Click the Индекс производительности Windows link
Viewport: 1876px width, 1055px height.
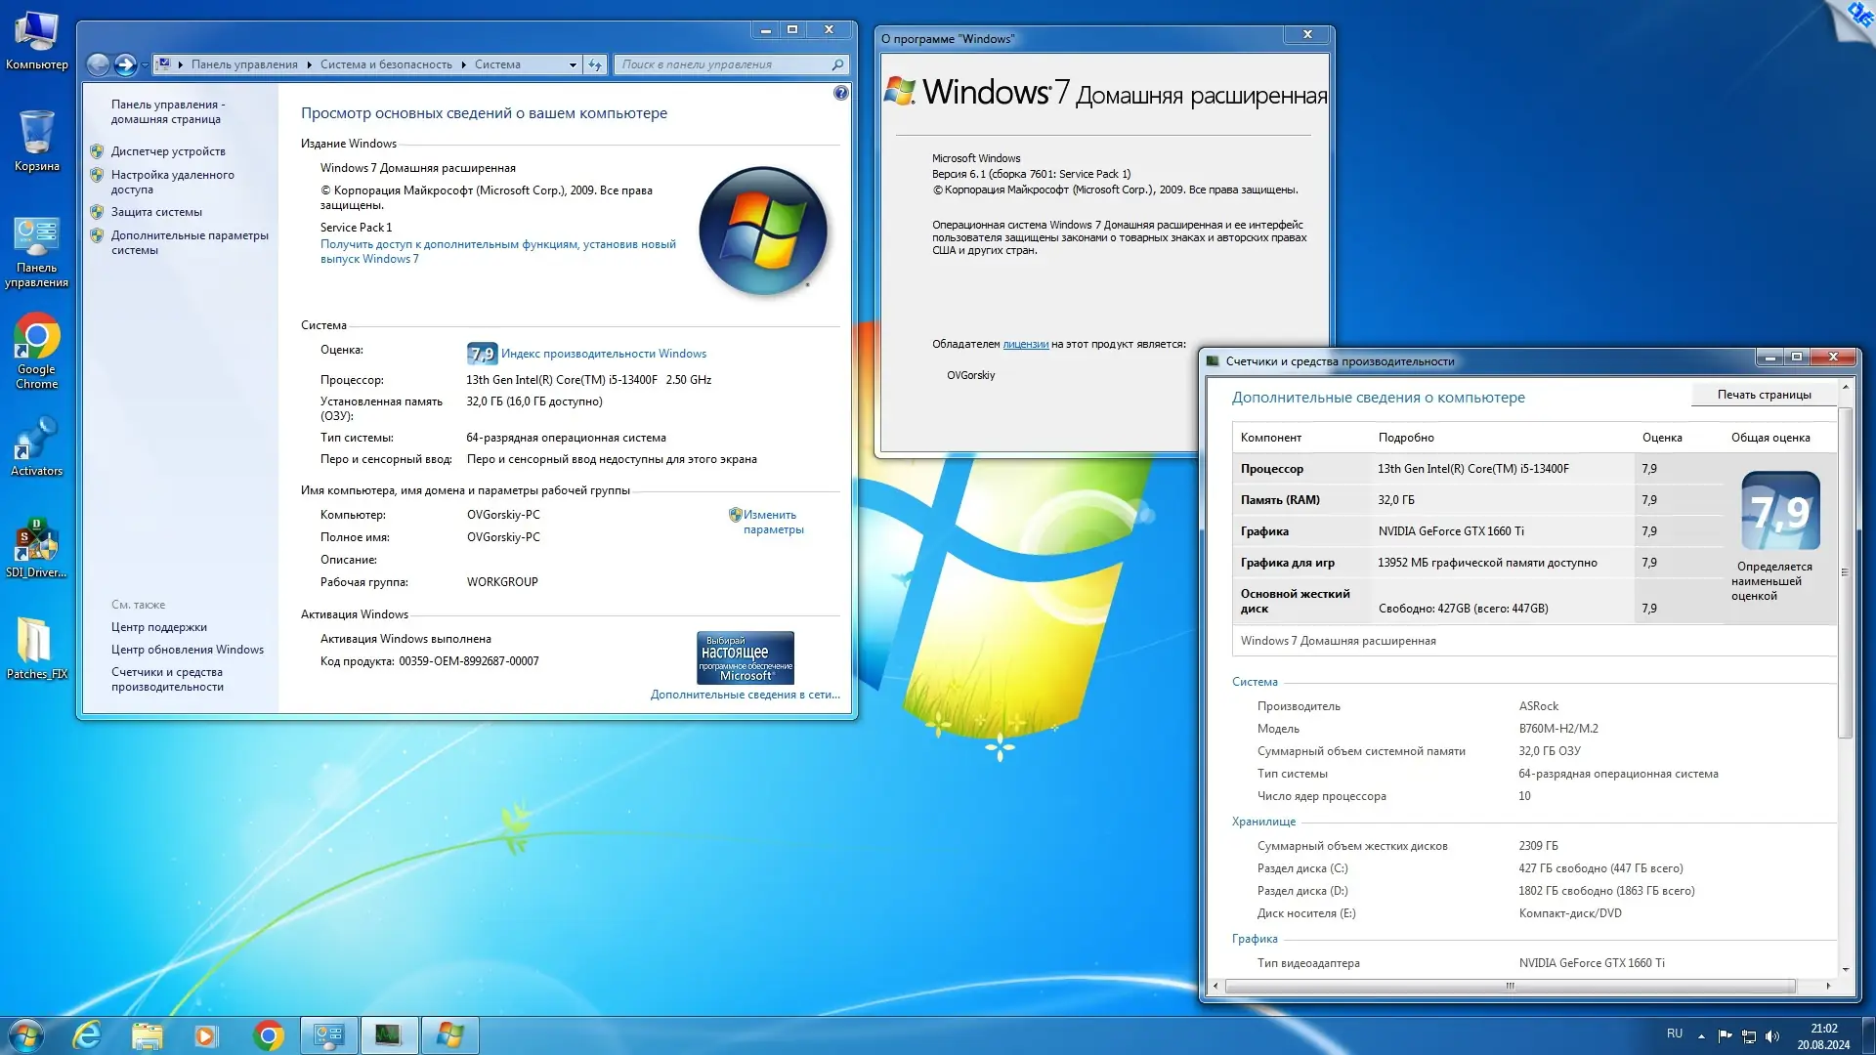point(603,354)
